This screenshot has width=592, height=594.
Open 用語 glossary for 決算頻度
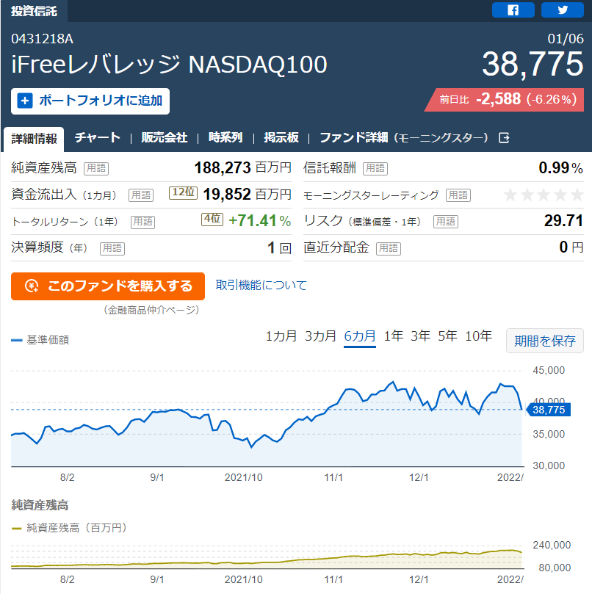[112, 248]
